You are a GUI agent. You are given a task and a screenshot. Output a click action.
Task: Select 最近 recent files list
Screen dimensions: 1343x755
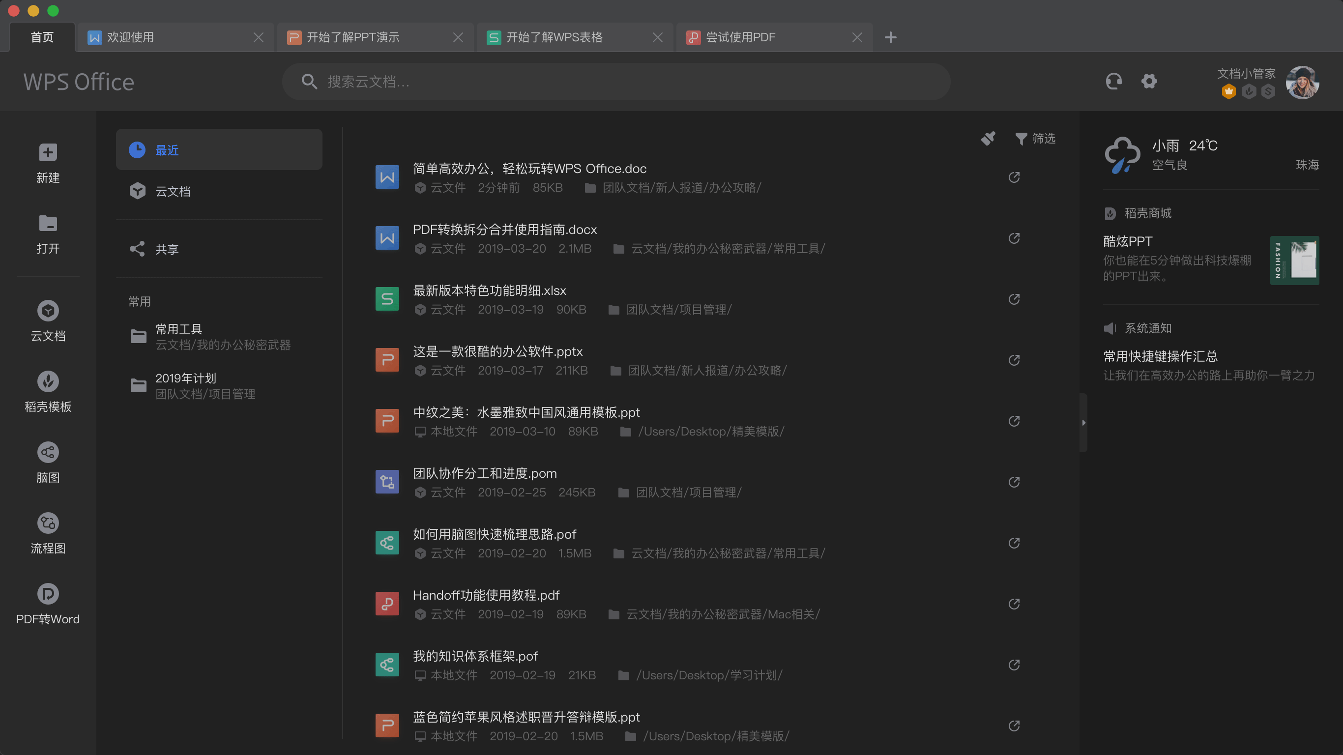(219, 149)
